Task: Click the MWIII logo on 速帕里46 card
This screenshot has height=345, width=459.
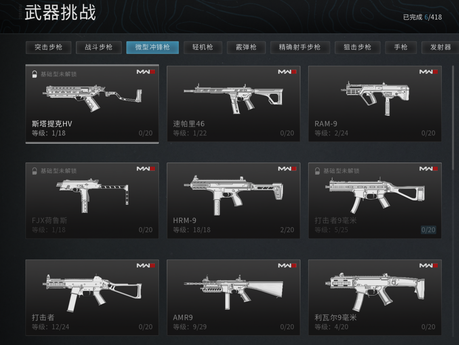Action: click(287, 72)
